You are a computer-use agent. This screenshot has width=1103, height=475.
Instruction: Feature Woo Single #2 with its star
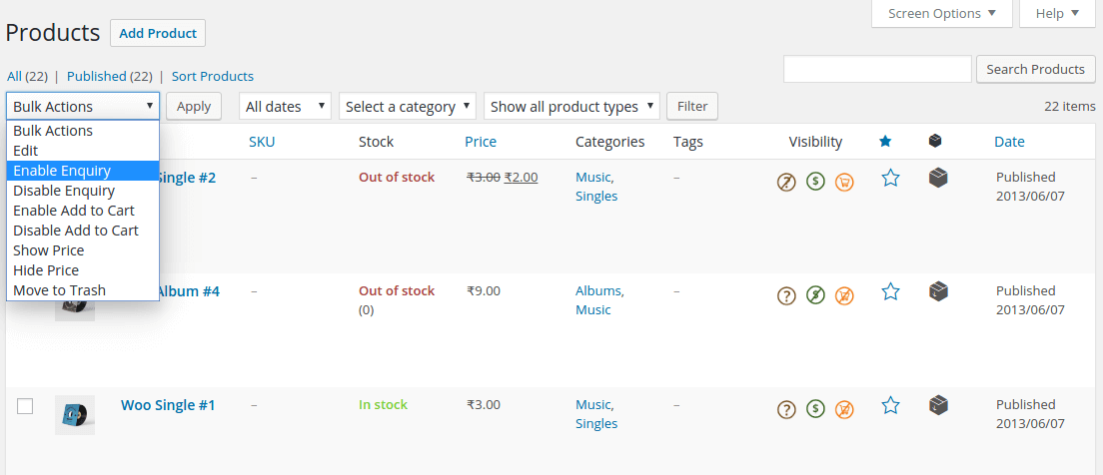(x=890, y=178)
